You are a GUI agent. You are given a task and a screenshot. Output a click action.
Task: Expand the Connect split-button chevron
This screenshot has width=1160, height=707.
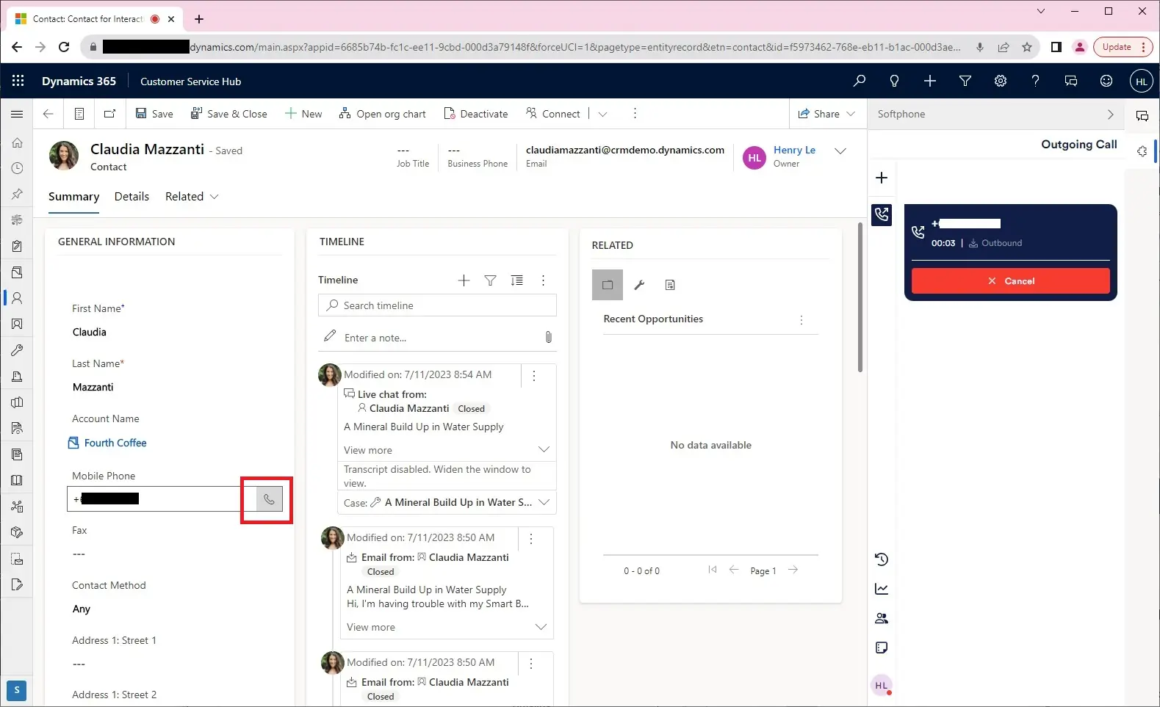(x=602, y=114)
